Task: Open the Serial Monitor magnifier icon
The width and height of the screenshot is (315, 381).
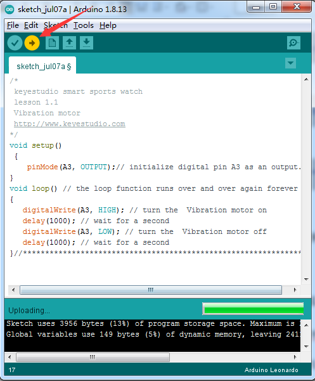Action: point(293,43)
